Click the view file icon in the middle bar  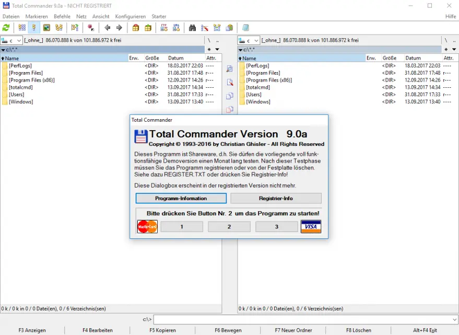pyautogui.click(x=230, y=69)
